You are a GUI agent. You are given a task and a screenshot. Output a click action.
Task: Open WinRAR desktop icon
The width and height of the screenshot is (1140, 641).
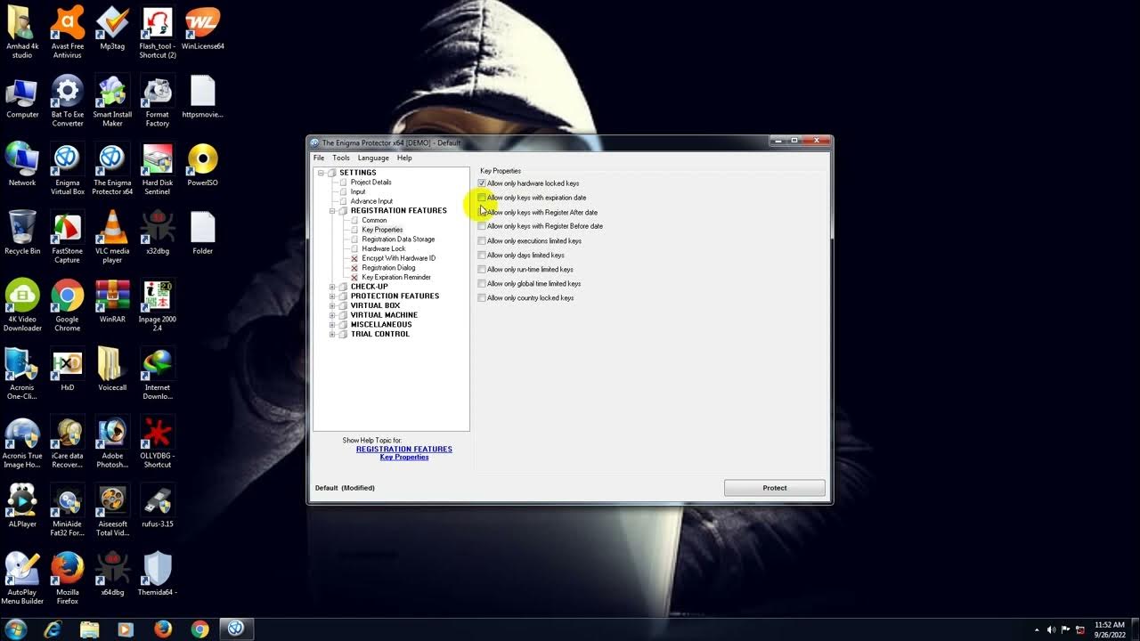coord(112,301)
